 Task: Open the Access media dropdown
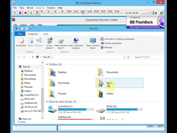click(50, 43)
